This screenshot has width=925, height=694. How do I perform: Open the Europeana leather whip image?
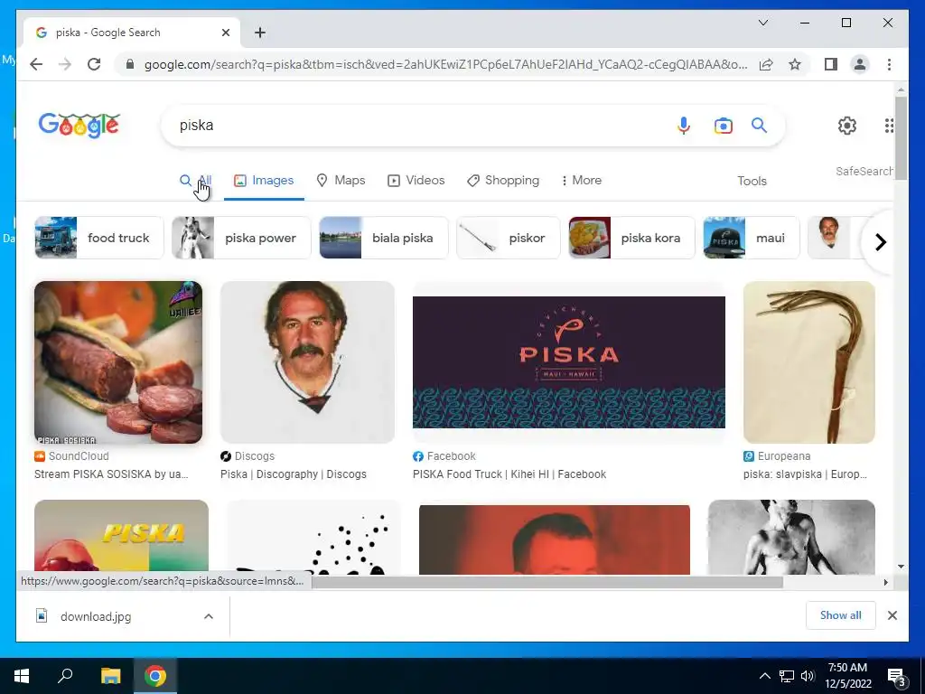pos(808,362)
